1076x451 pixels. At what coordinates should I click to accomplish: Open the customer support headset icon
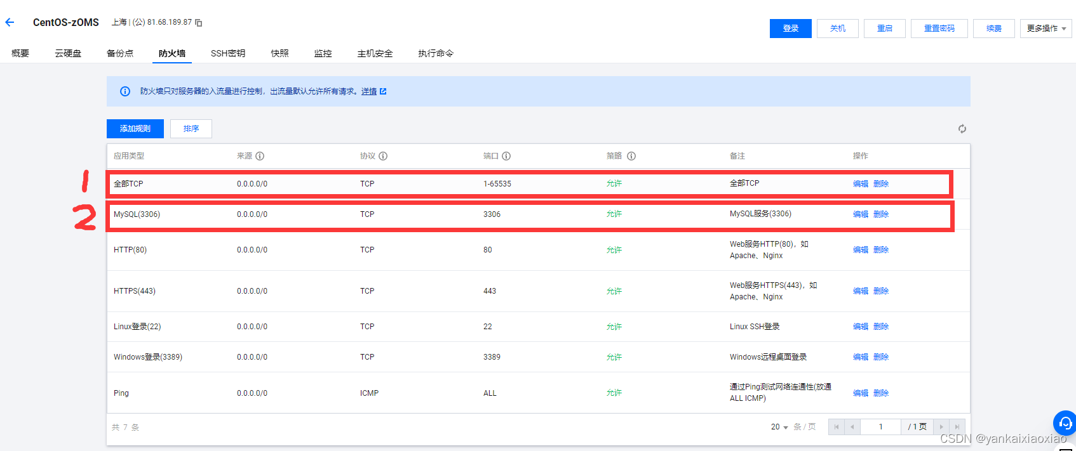[x=1065, y=422]
